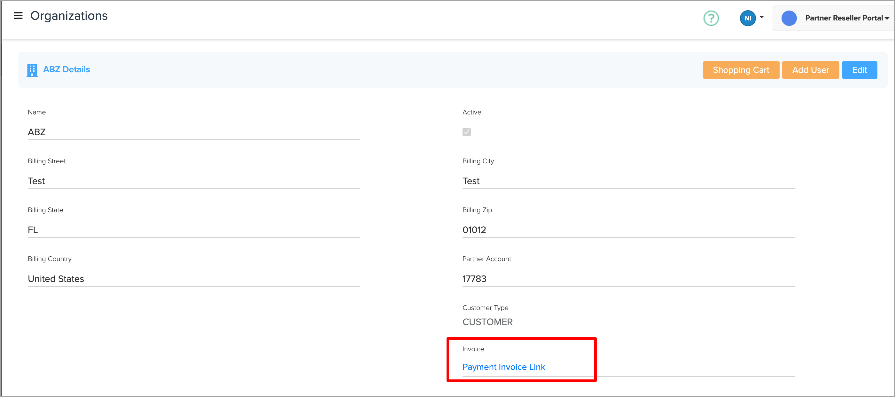
Task: Open the Payment Invoice Link
Action: pos(503,367)
